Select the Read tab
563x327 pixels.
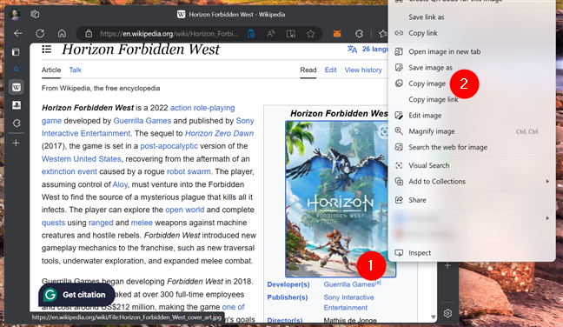(308, 70)
